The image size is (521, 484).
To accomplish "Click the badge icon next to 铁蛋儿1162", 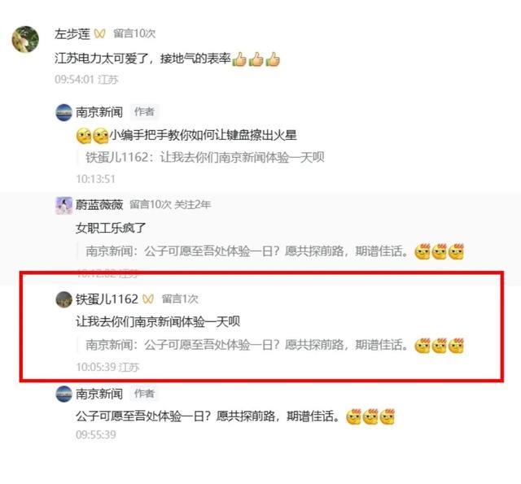I will coord(148,299).
